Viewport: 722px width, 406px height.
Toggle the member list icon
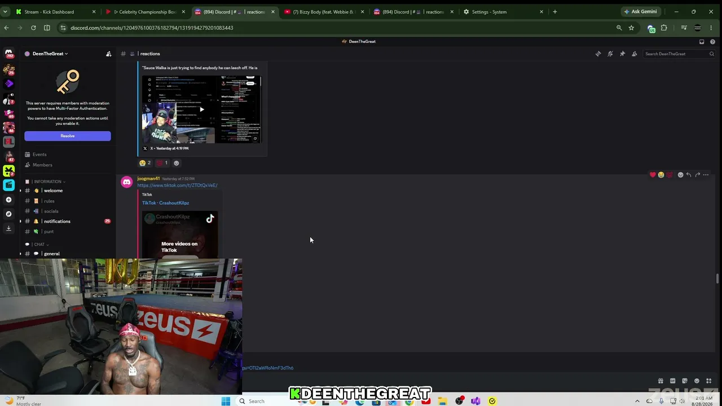[x=635, y=54]
